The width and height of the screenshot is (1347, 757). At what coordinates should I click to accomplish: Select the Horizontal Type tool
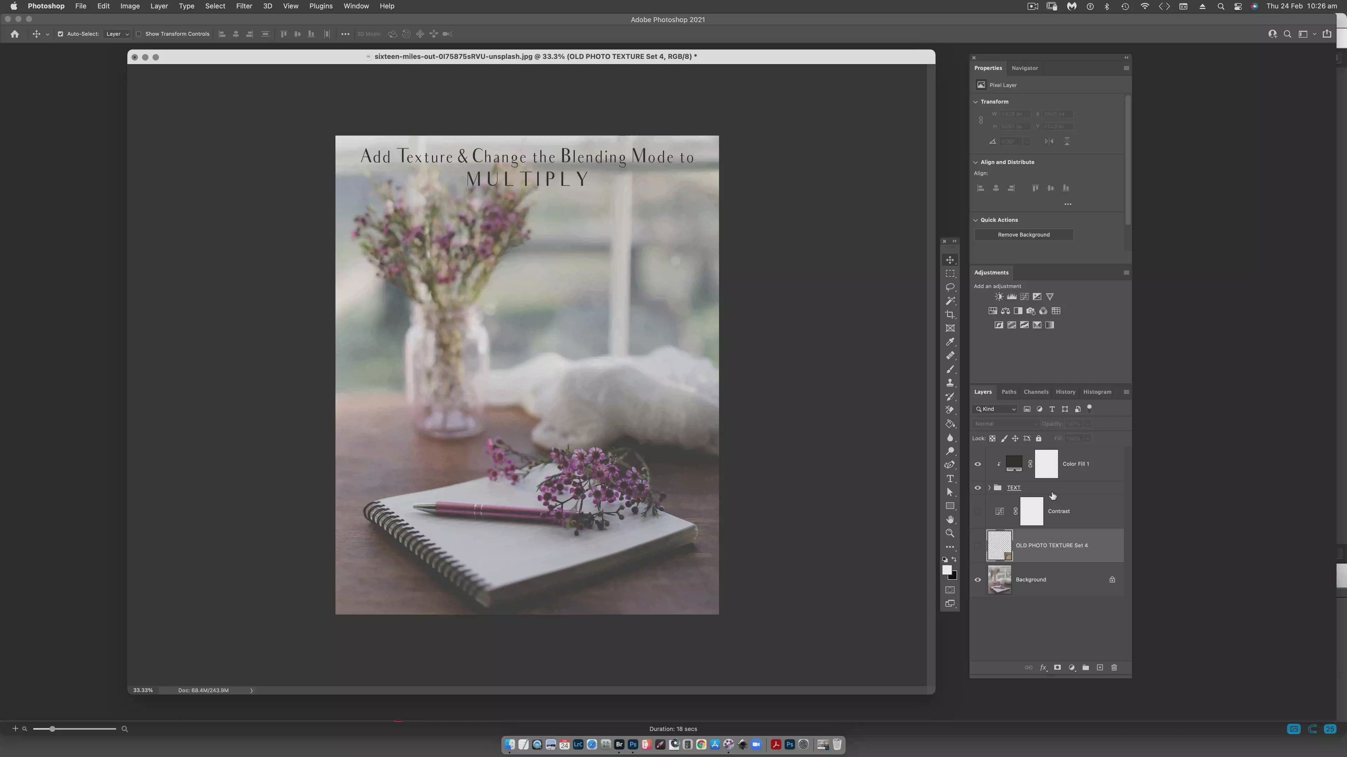950,478
